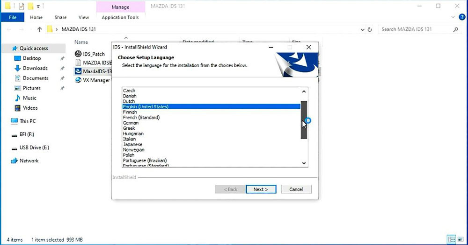Open Explorer help question mark icon

coord(462,17)
